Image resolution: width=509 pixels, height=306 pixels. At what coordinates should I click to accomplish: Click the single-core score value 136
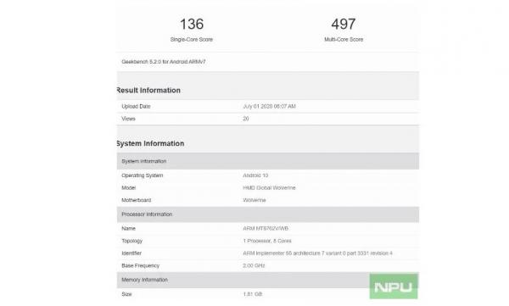point(192,24)
